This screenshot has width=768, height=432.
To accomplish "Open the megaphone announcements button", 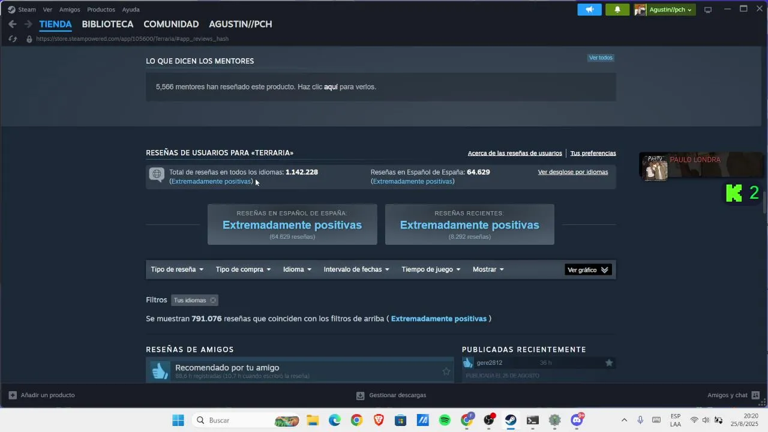I will (x=590, y=10).
